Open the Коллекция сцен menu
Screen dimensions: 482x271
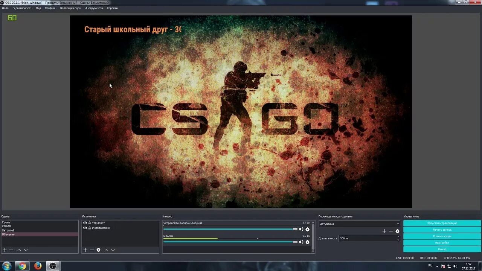(x=70, y=8)
